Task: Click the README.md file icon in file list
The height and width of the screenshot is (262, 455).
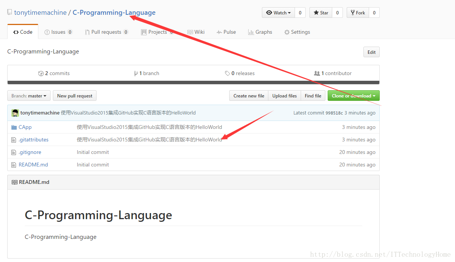Action: (14, 165)
